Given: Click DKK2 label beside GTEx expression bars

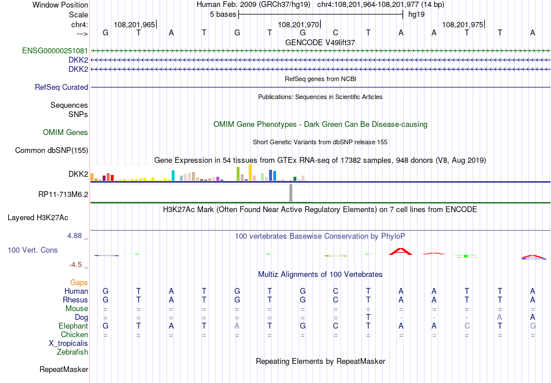Looking at the screenshot, I should [78, 174].
